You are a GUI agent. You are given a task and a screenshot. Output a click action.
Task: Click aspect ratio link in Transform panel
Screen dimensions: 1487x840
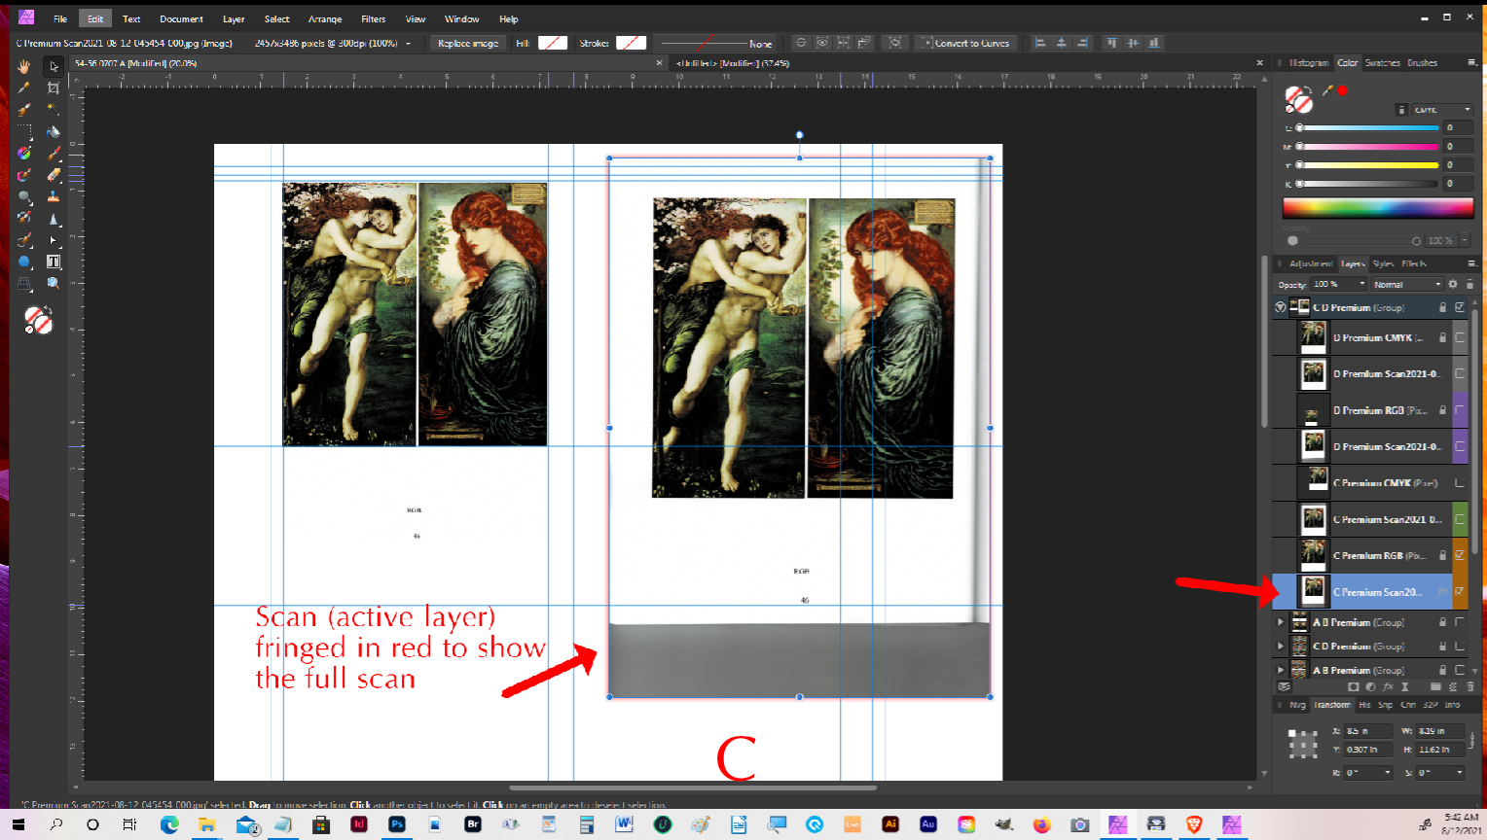coord(1471,740)
